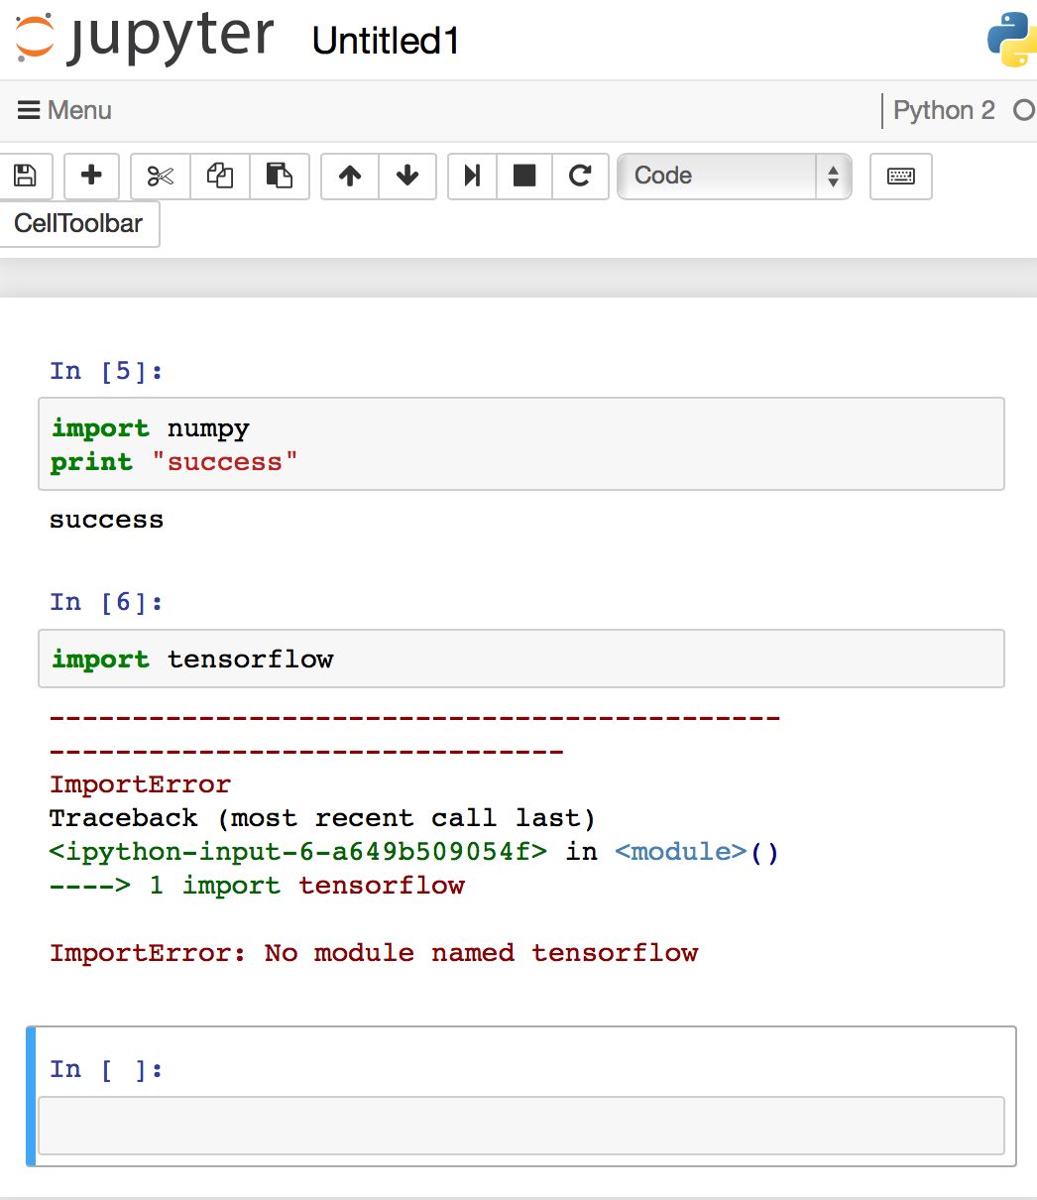Select the In [5] cell prompt

pos(106,371)
